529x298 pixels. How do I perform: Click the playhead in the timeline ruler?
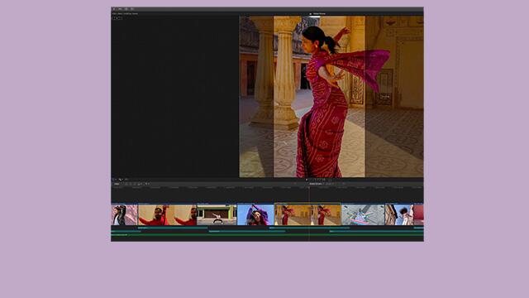(x=309, y=187)
